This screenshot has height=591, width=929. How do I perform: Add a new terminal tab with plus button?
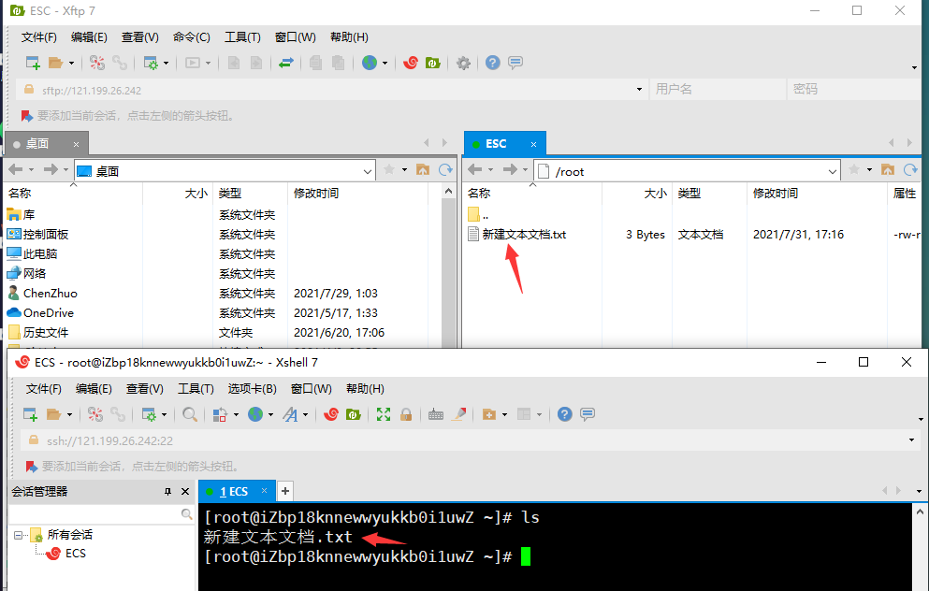click(x=285, y=489)
